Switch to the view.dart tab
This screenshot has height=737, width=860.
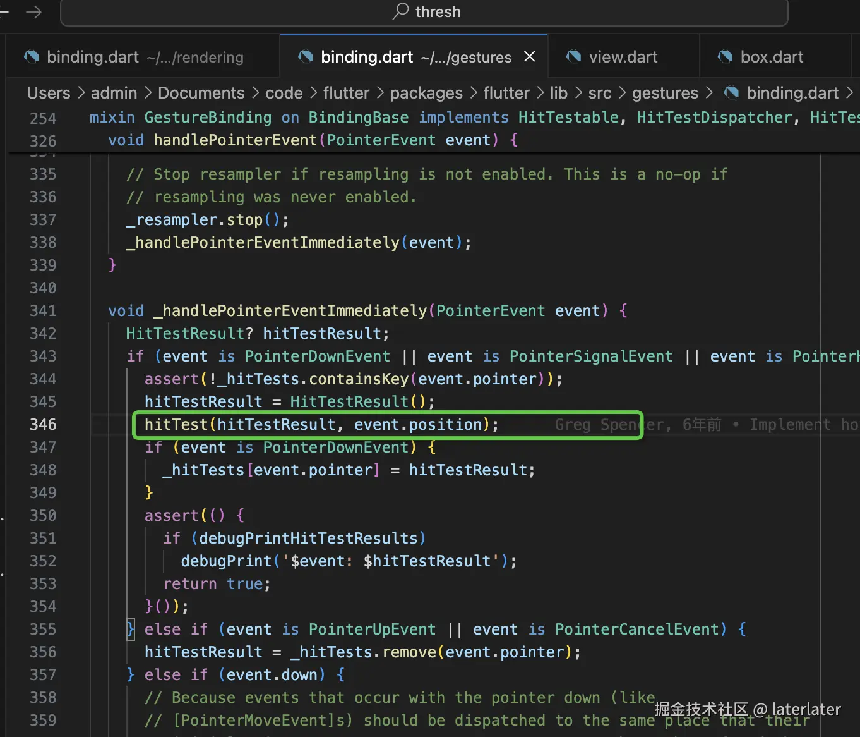pos(623,57)
